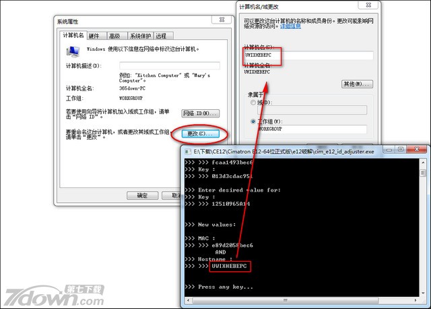Viewport: 431px width, 309px height.
Task: Maximize the cim_e12_id_adjuster.exe console window
Action: [x=401, y=150]
